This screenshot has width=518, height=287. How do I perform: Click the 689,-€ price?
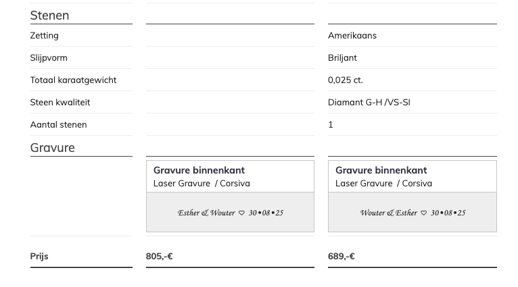(x=342, y=256)
